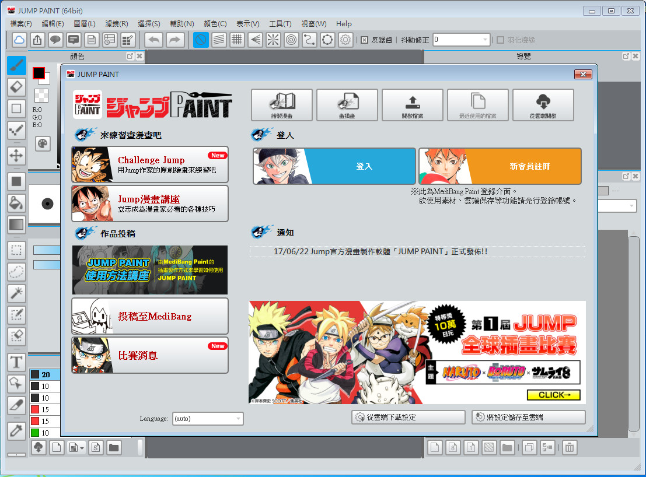Select the Gradient tool
646x477 pixels.
click(16, 225)
